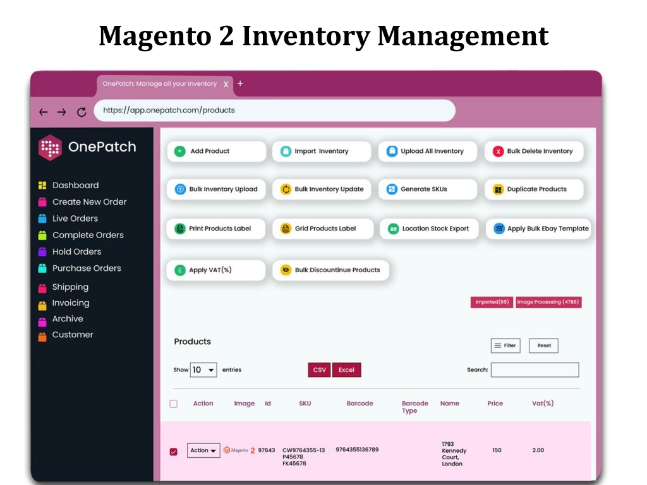Export products with the Excel button

[347, 370]
